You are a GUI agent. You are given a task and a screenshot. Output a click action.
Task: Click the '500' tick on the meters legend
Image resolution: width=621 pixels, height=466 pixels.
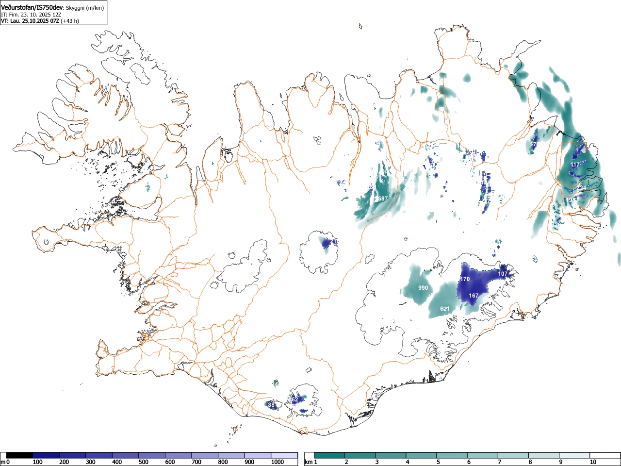144,462
